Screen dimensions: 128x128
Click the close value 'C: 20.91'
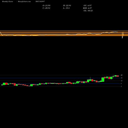click(46, 8)
